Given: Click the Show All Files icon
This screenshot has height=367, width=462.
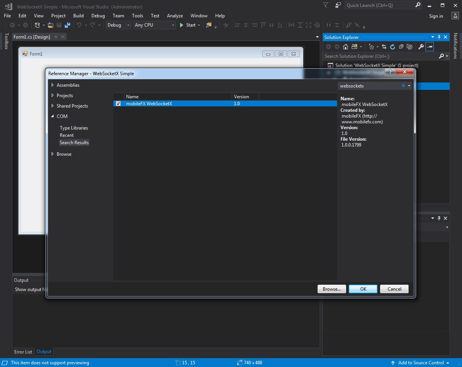Looking at the screenshot, I should tap(410, 47).
